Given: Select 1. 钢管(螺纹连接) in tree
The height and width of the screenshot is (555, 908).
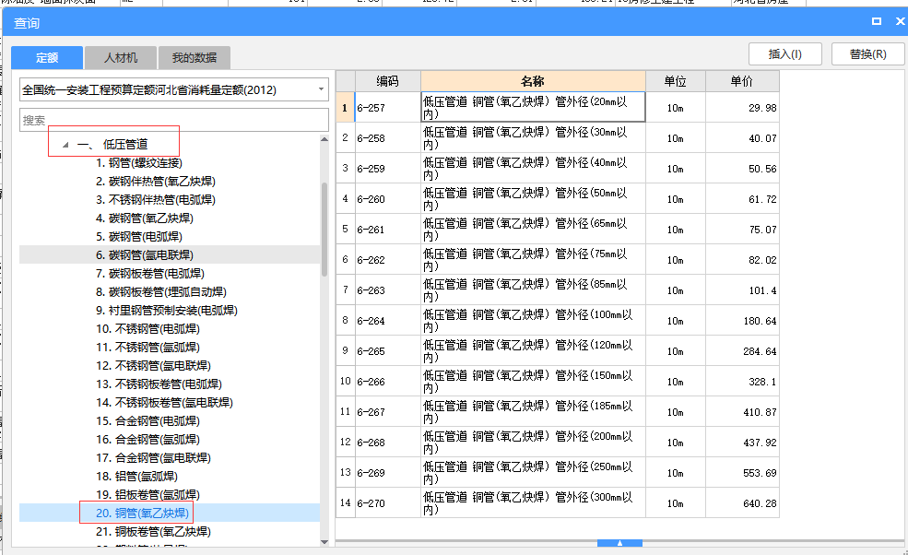Looking at the screenshot, I should point(139,163).
